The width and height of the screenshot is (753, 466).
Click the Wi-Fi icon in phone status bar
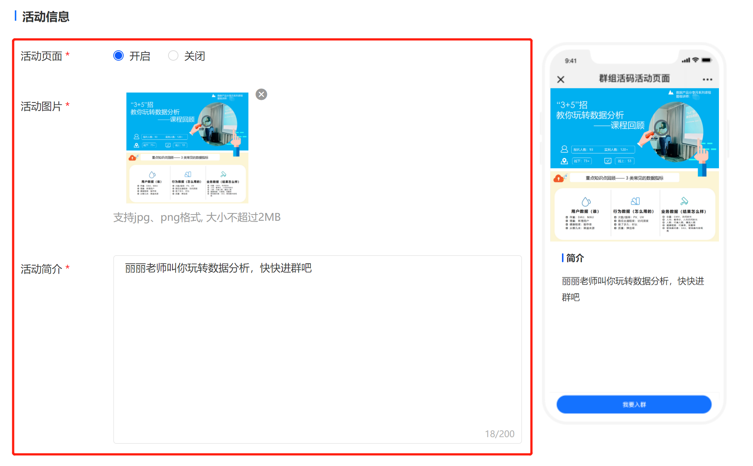coord(696,60)
